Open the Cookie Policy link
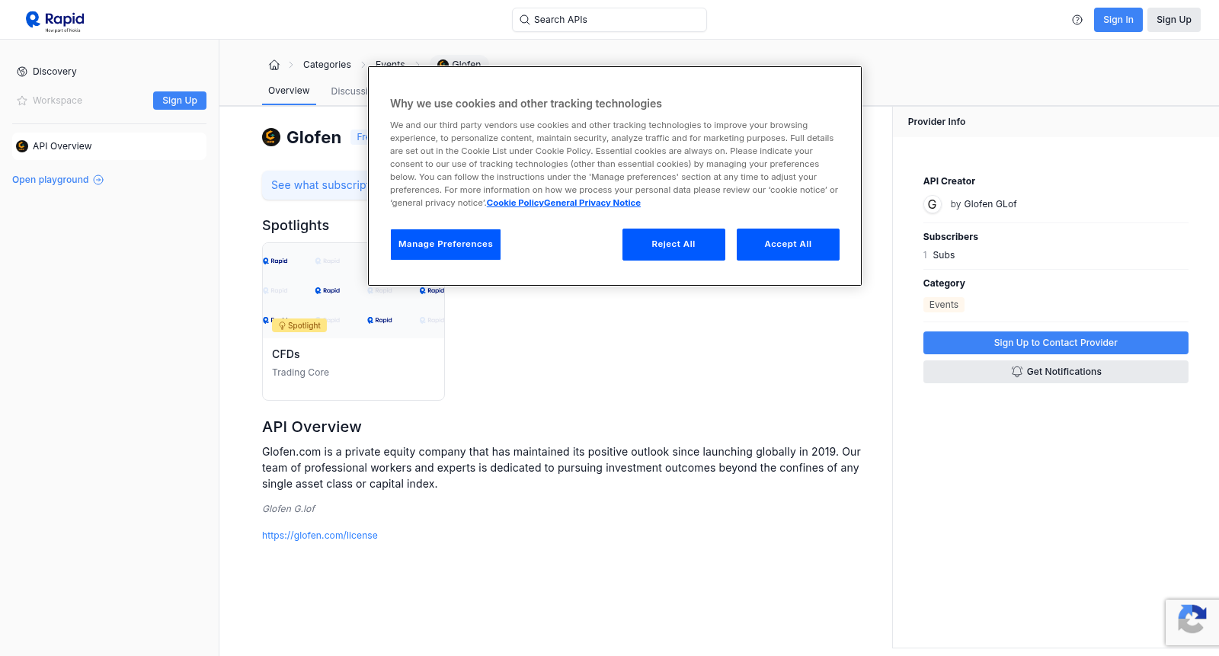This screenshot has height=656, width=1219. coord(515,203)
